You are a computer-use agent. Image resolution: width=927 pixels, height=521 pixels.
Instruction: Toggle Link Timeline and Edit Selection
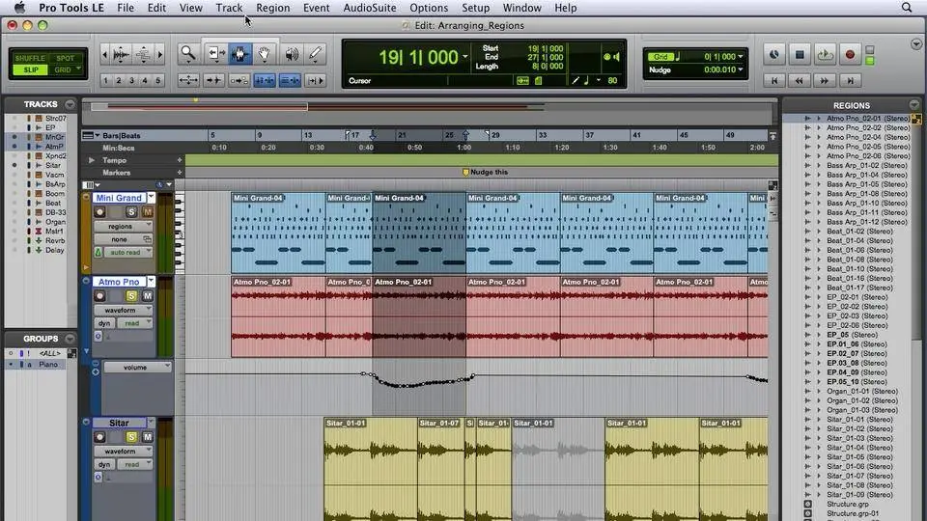point(265,80)
